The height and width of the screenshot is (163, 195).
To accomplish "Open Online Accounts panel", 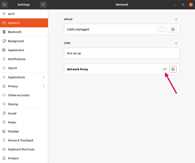I will (19, 95).
